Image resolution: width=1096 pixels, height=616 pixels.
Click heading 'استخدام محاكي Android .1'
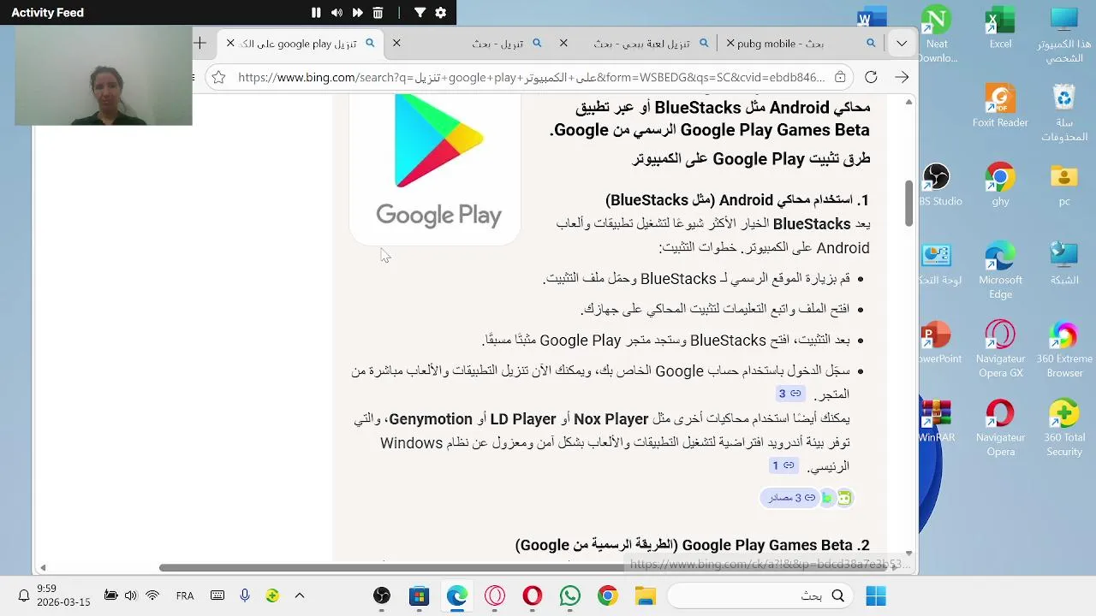click(x=737, y=200)
